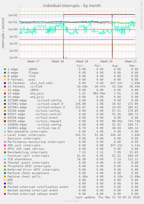Click the Max column header

pos(133,66)
